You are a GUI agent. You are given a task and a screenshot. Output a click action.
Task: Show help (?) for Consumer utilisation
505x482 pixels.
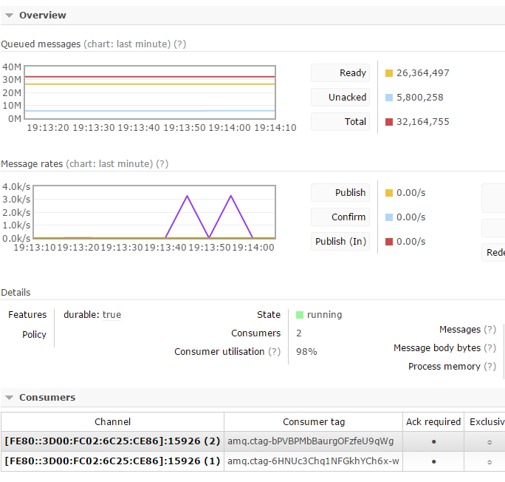click(x=274, y=352)
